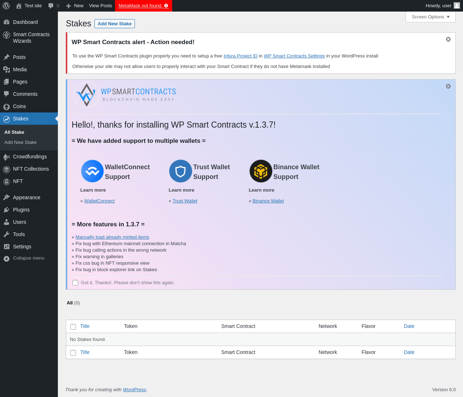
Task: Click the Add New Stake button
Action: 115,24
